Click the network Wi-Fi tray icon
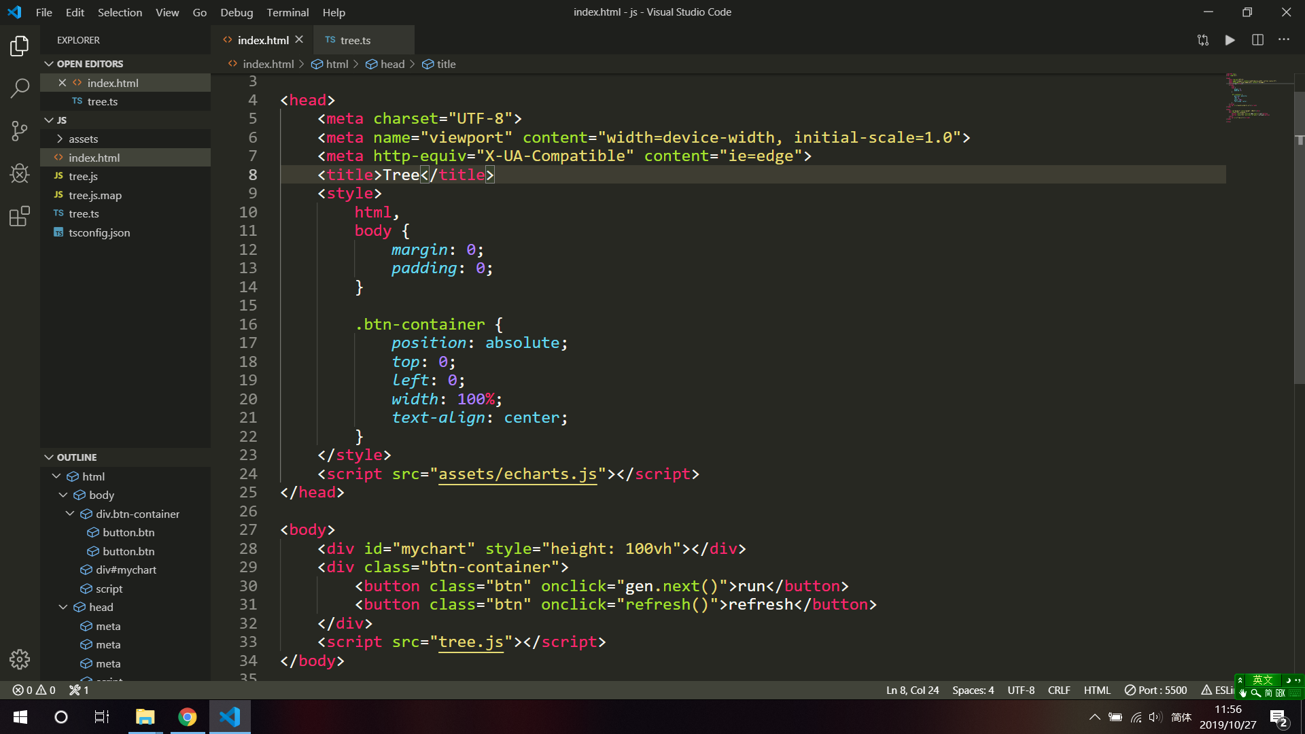Image resolution: width=1305 pixels, height=734 pixels. pyautogui.click(x=1136, y=717)
